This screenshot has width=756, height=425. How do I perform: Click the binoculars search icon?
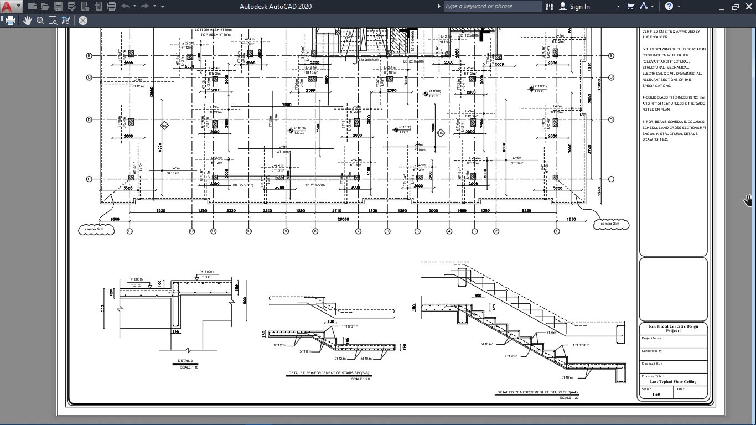tap(549, 6)
